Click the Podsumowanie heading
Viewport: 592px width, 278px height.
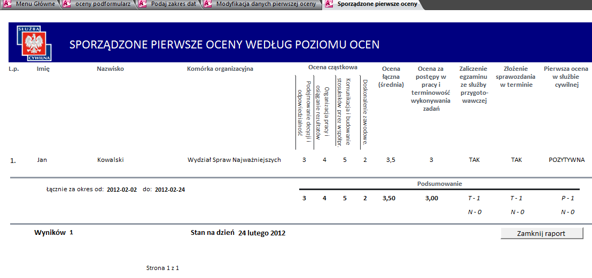(x=440, y=184)
